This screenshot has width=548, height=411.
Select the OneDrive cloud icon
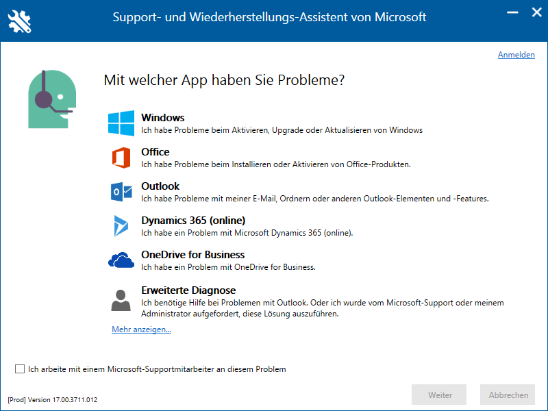coord(121,260)
